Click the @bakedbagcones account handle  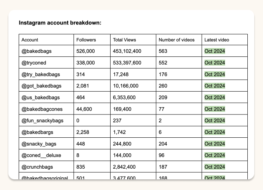coord(42,109)
